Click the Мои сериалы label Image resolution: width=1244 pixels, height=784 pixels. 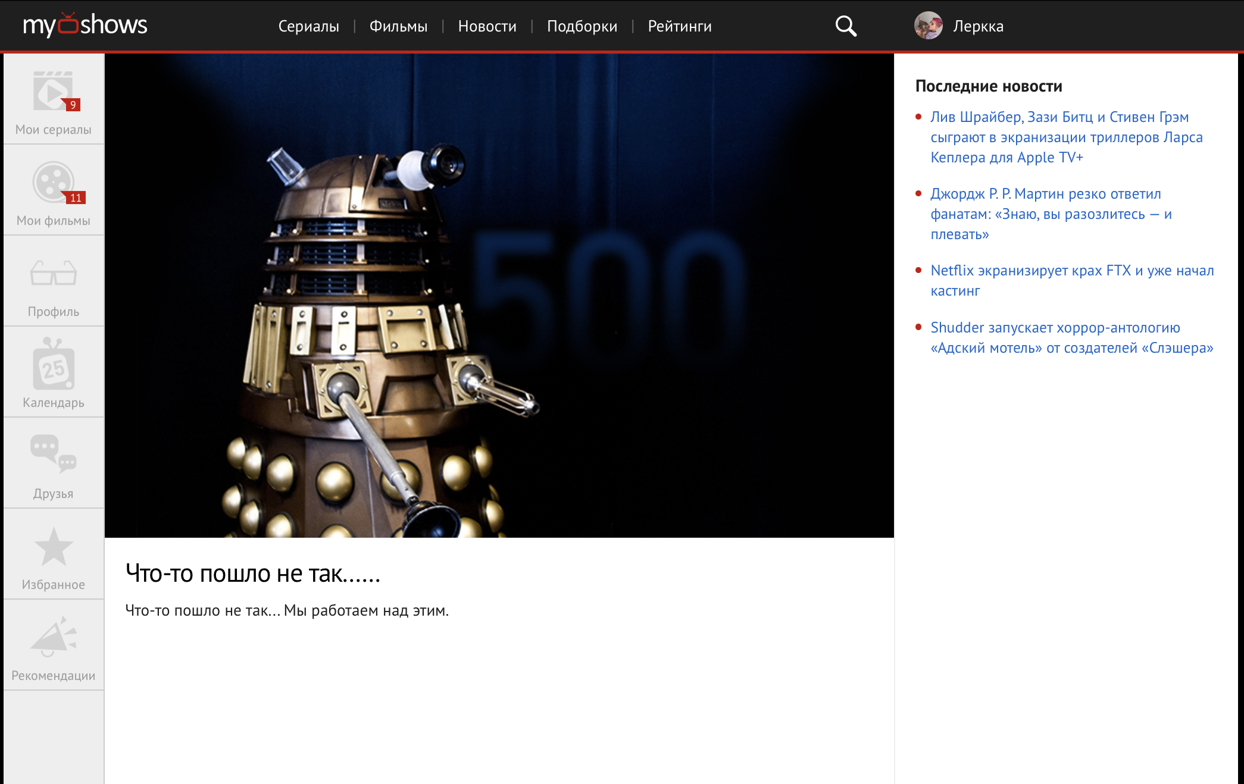[54, 130]
